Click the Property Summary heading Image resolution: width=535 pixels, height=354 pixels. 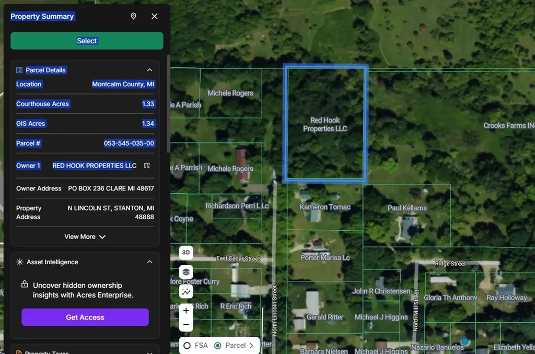click(42, 16)
